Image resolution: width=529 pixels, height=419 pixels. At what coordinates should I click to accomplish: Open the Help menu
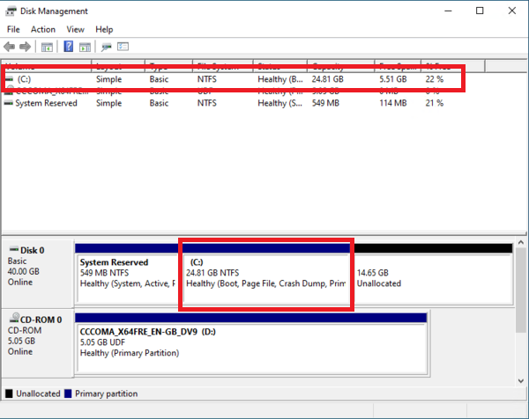(x=104, y=29)
